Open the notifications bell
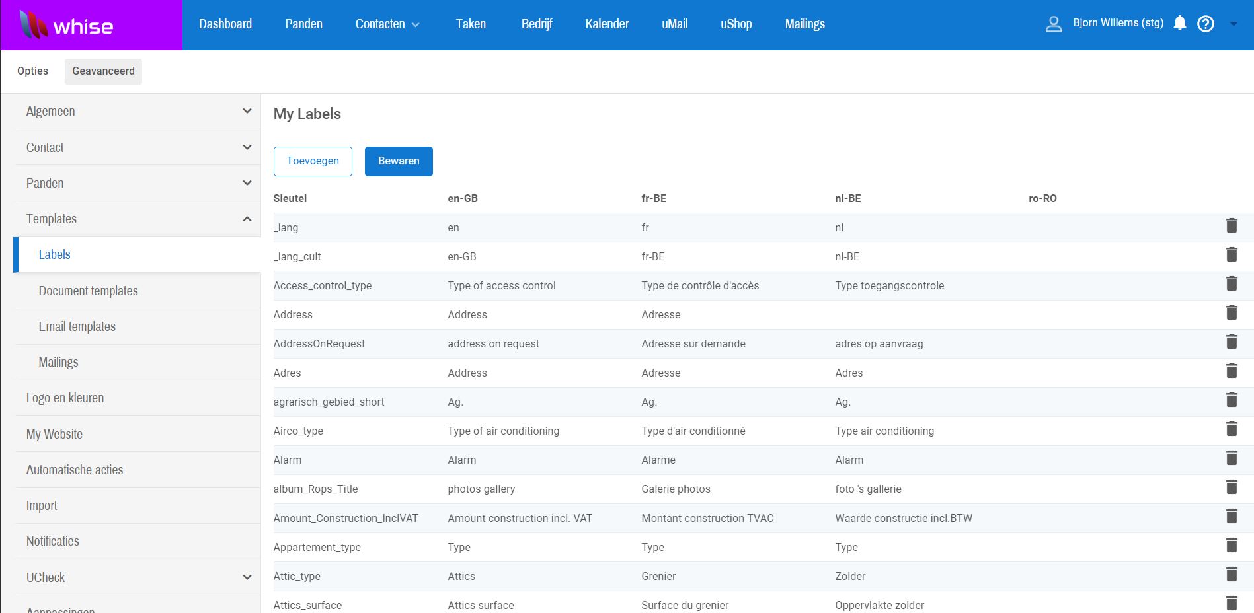1254x613 pixels. tap(1180, 24)
